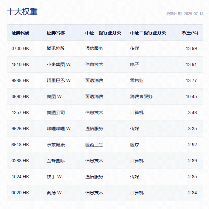Click 信息技术 in the 美图公司 row
Screen dimensions: 209x209
[x=94, y=113]
